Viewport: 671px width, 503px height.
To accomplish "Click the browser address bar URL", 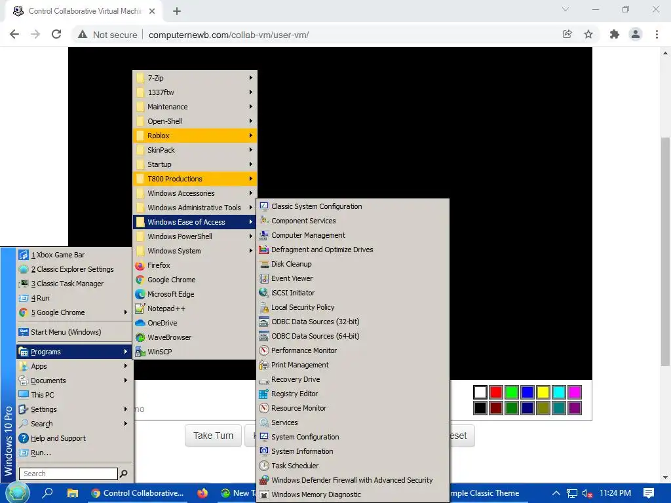I will 229,35.
